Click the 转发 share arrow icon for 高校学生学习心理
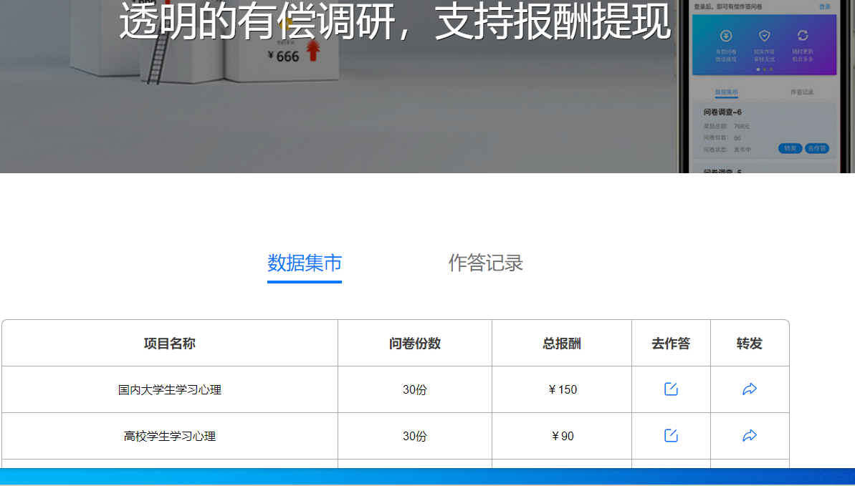The width and height of the screenshot is (855, 486). (x=750, y=436)
